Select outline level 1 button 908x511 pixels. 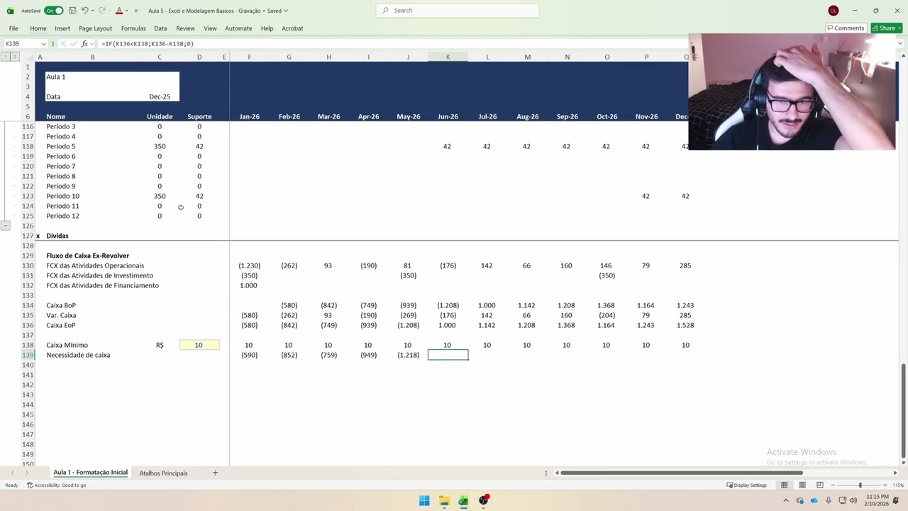6,57
